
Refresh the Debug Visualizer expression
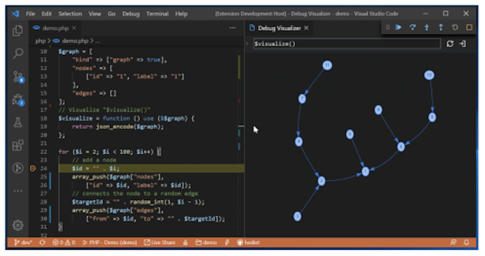(x=450, y=44)
